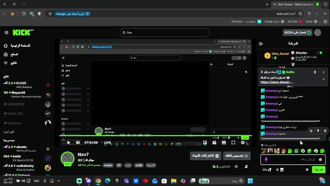Image resolution: width=330 pixels, height=186 pixels.
Task: Open vodkafunky recommended channel
Action: [x=27, y=168]
